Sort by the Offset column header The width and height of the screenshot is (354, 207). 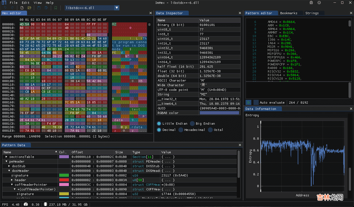(77, 152)
